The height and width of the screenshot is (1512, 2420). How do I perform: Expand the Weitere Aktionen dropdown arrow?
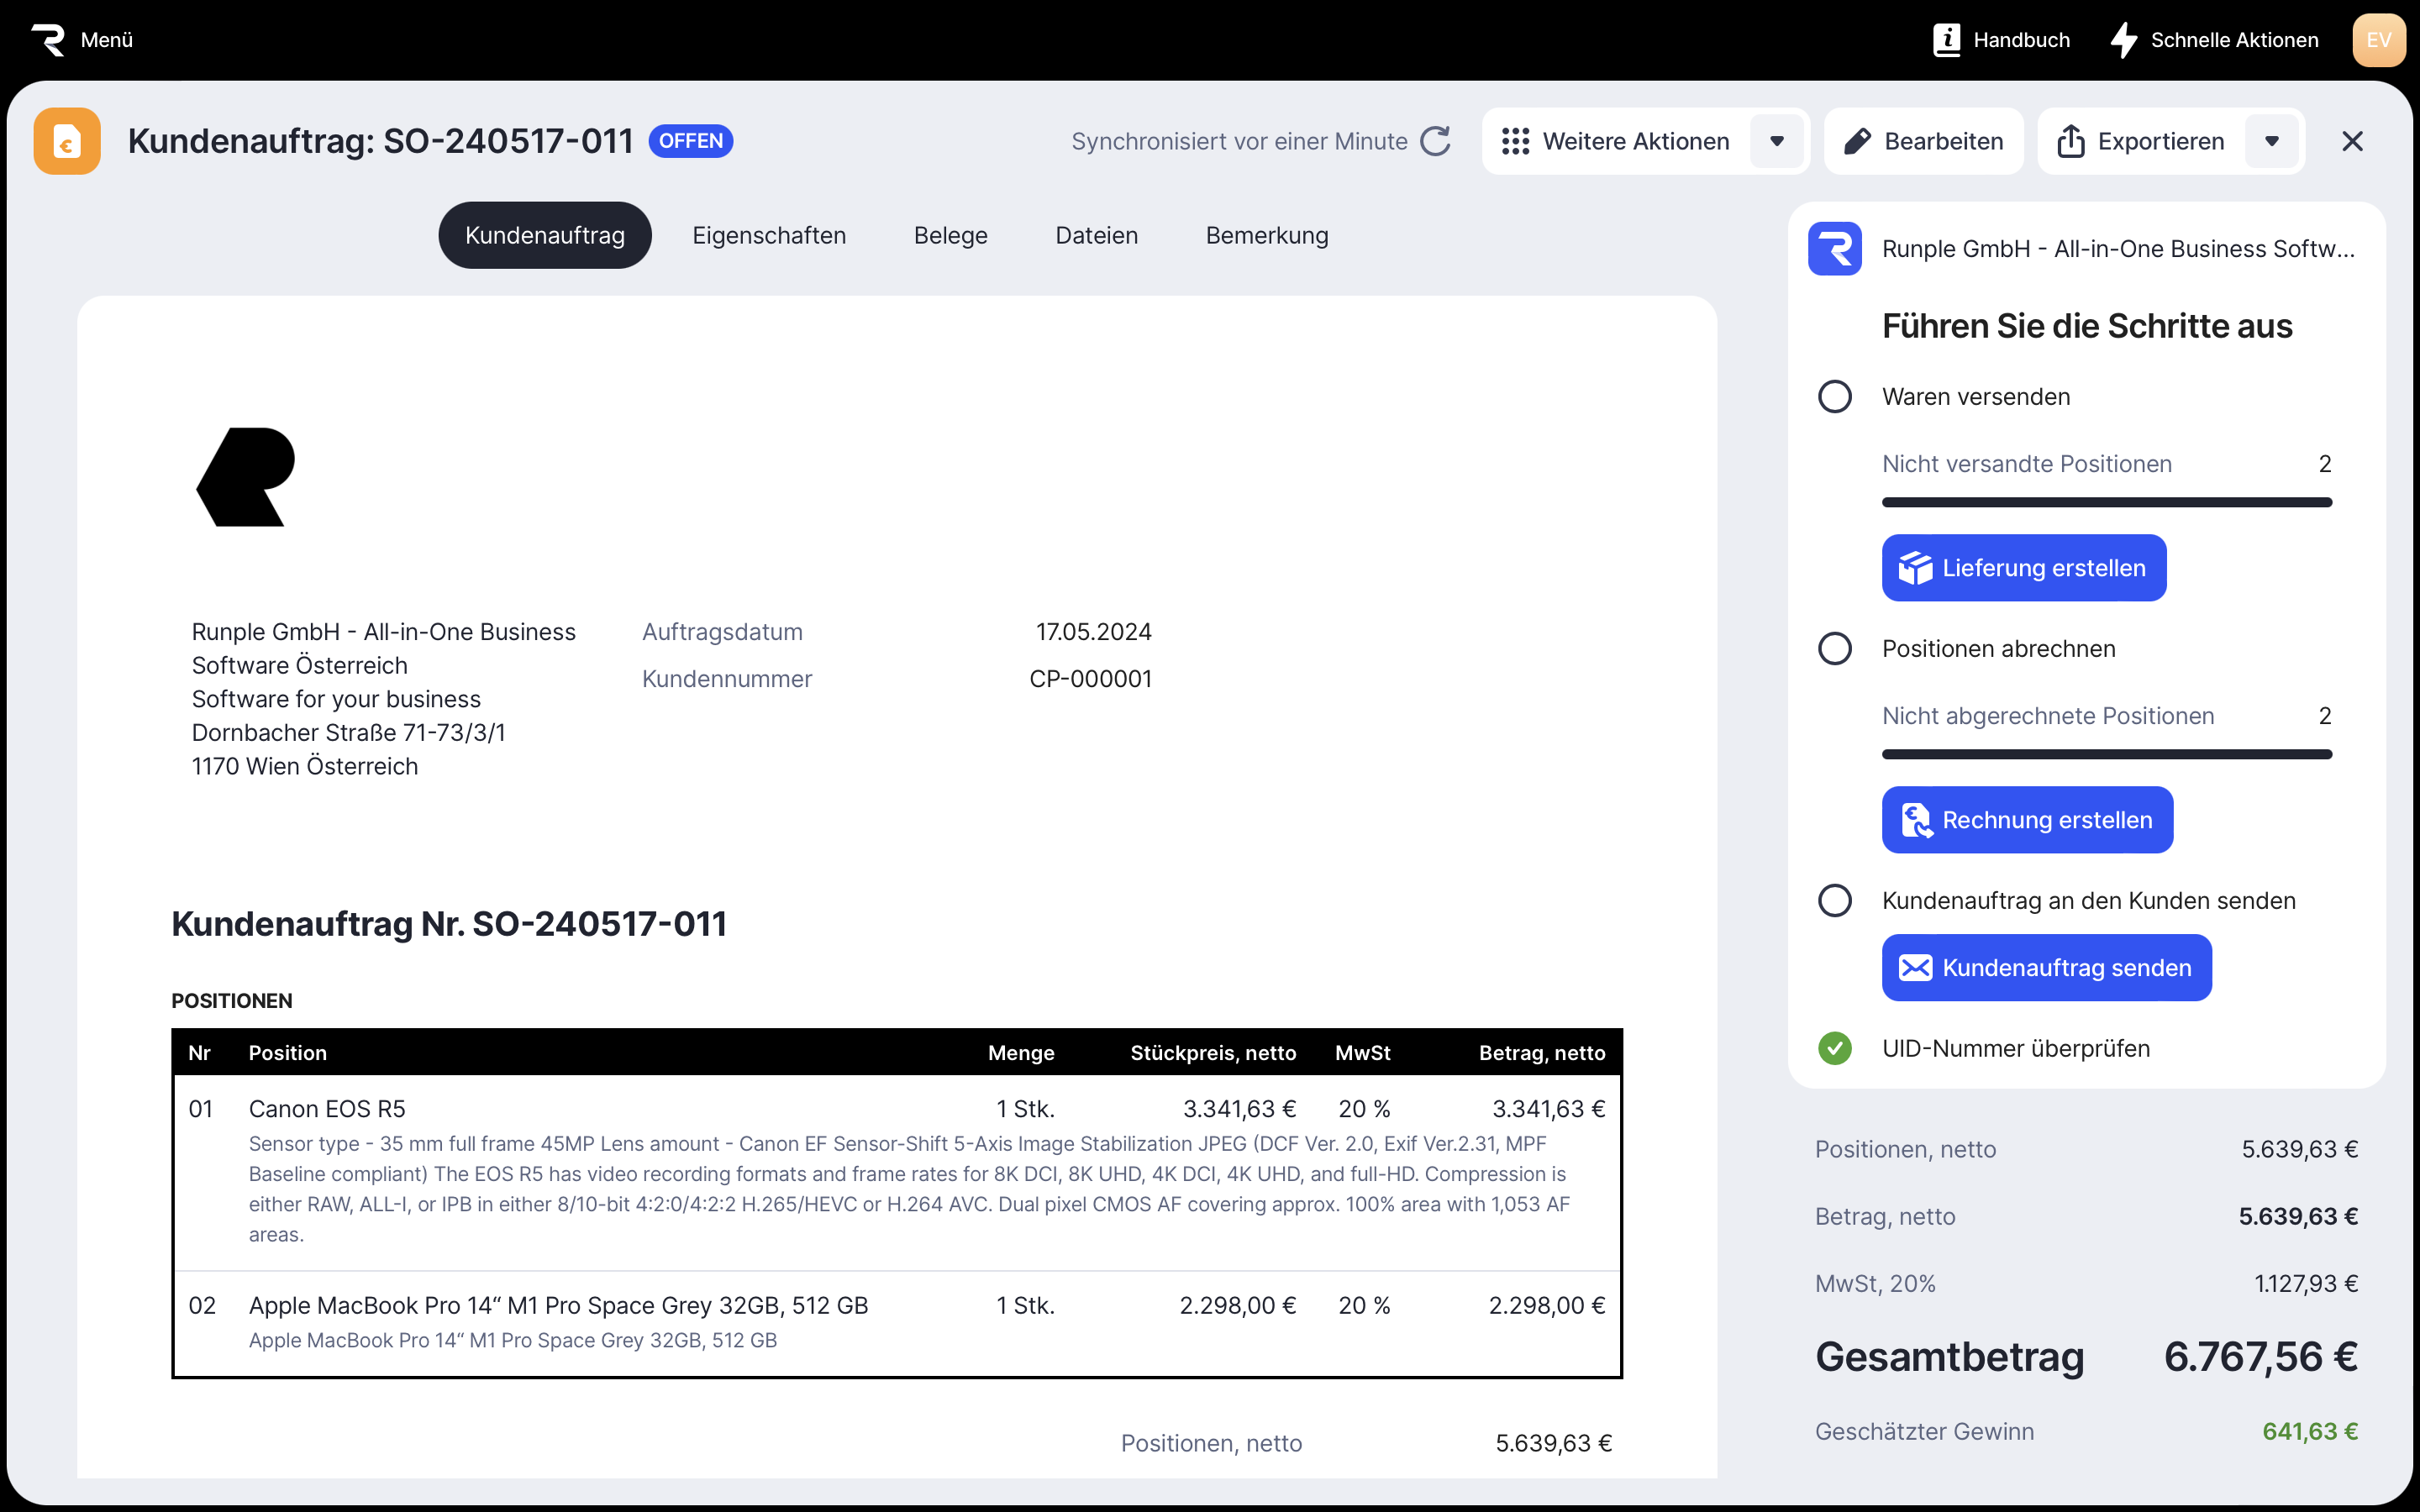[1776, 141]
